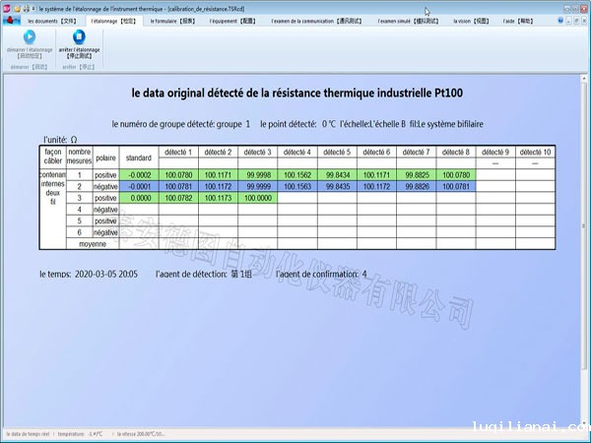Click the vertical scrollbar thumb
The image size is (591, 443).
[584, 226]
